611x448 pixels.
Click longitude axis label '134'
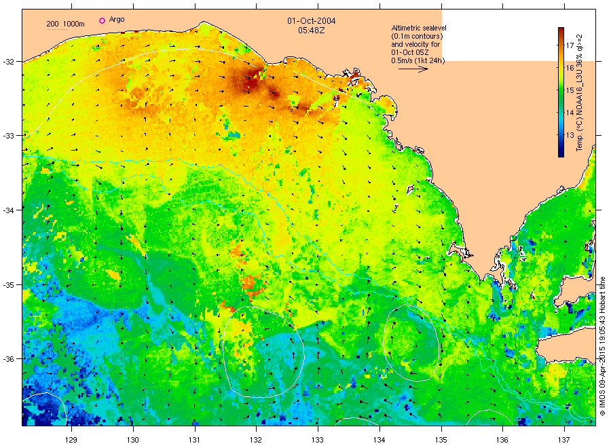[x=379, y=441]
